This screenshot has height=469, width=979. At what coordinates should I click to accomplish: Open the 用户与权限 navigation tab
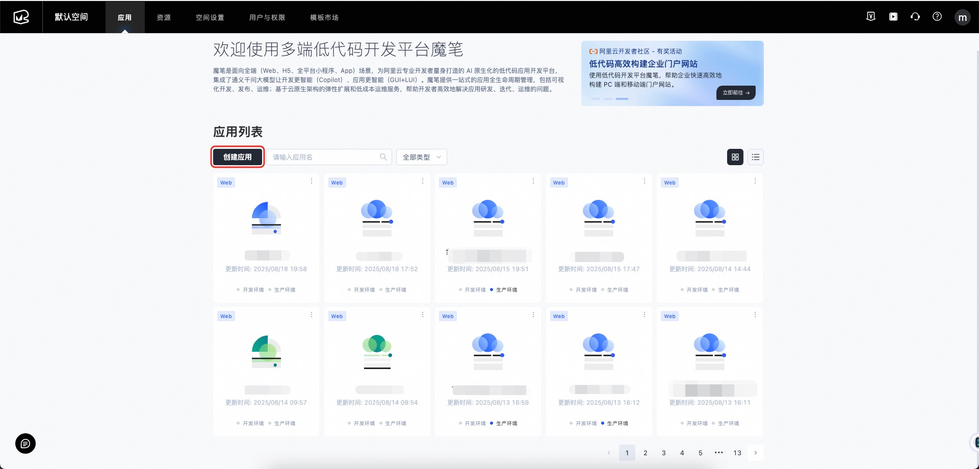pyautogui.click(x=267, y=17)
